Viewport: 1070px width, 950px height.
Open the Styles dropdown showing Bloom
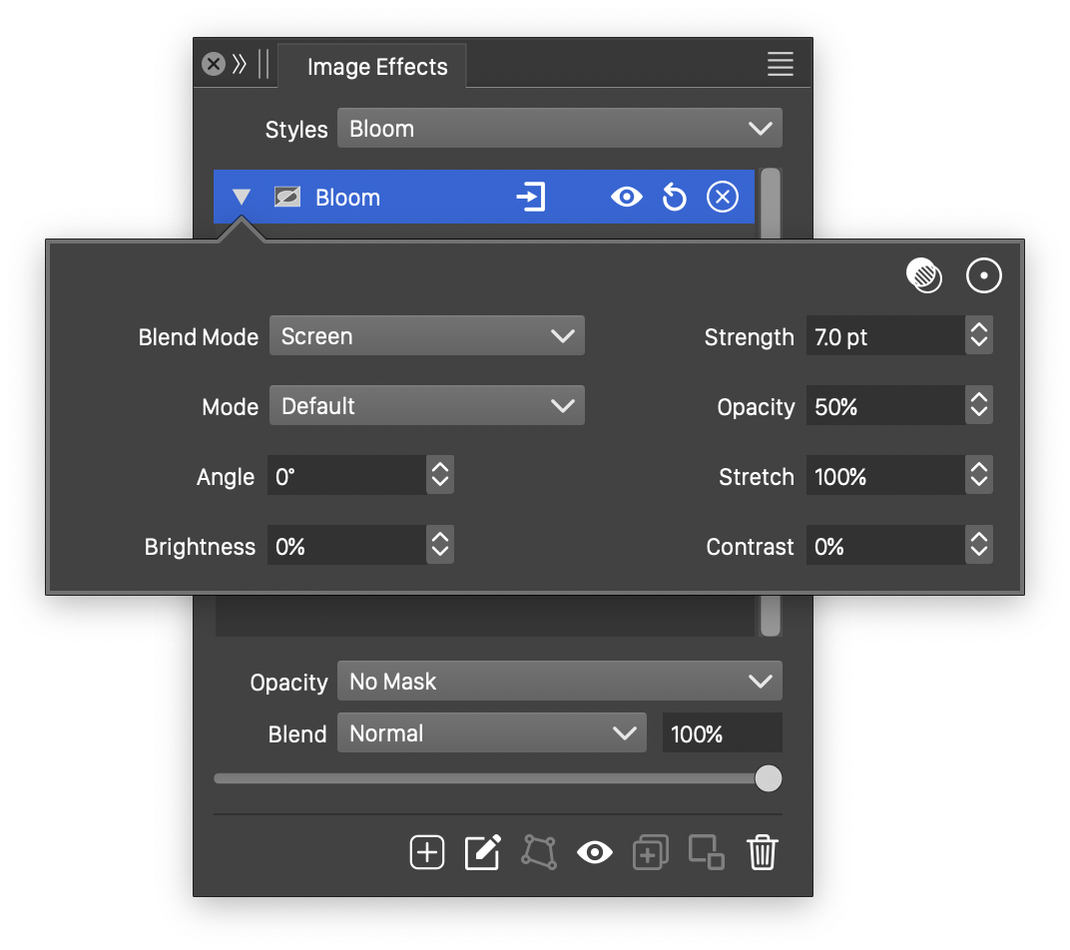coord(559,129)
